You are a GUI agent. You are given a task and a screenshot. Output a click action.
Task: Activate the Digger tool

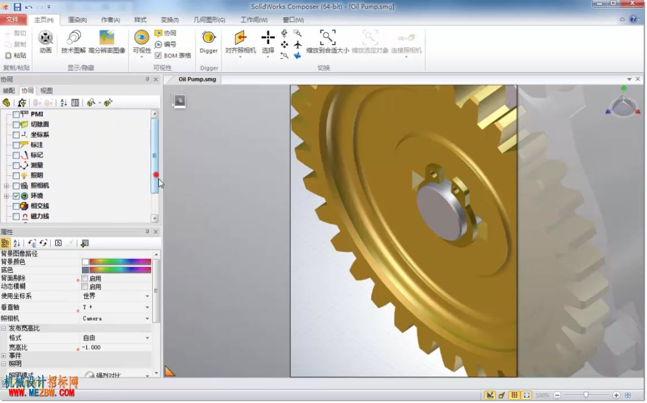coord(209,42)
